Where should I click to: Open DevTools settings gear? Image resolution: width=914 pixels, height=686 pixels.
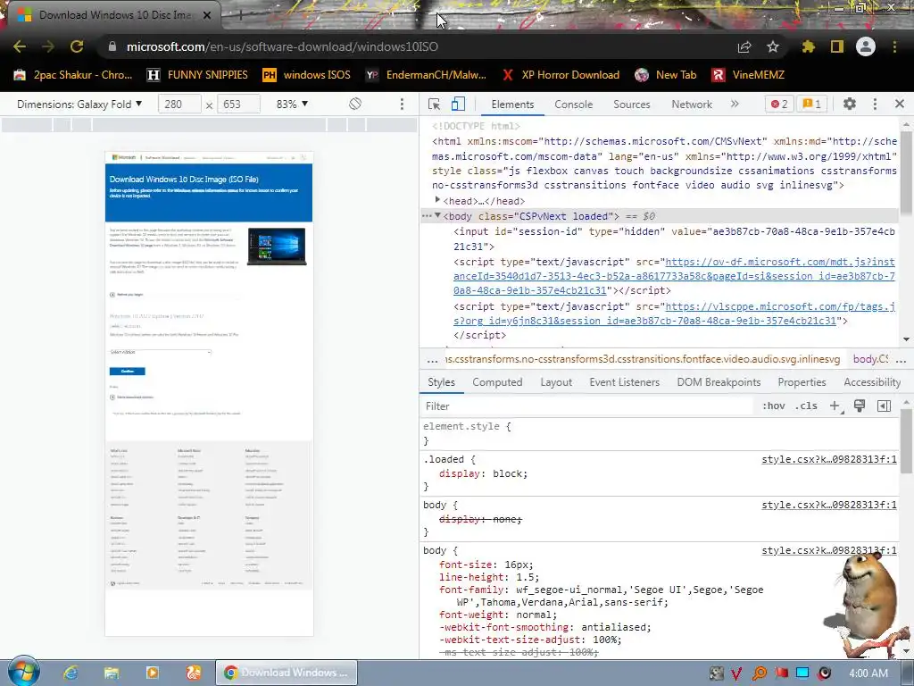[850, 104]
